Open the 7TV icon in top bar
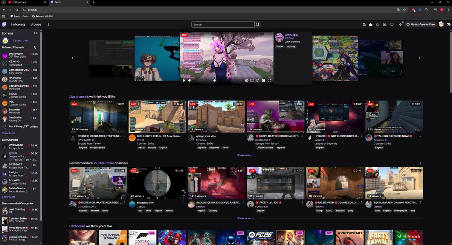The width and height of the screenshot is (452, 245). tap(449, 24)
